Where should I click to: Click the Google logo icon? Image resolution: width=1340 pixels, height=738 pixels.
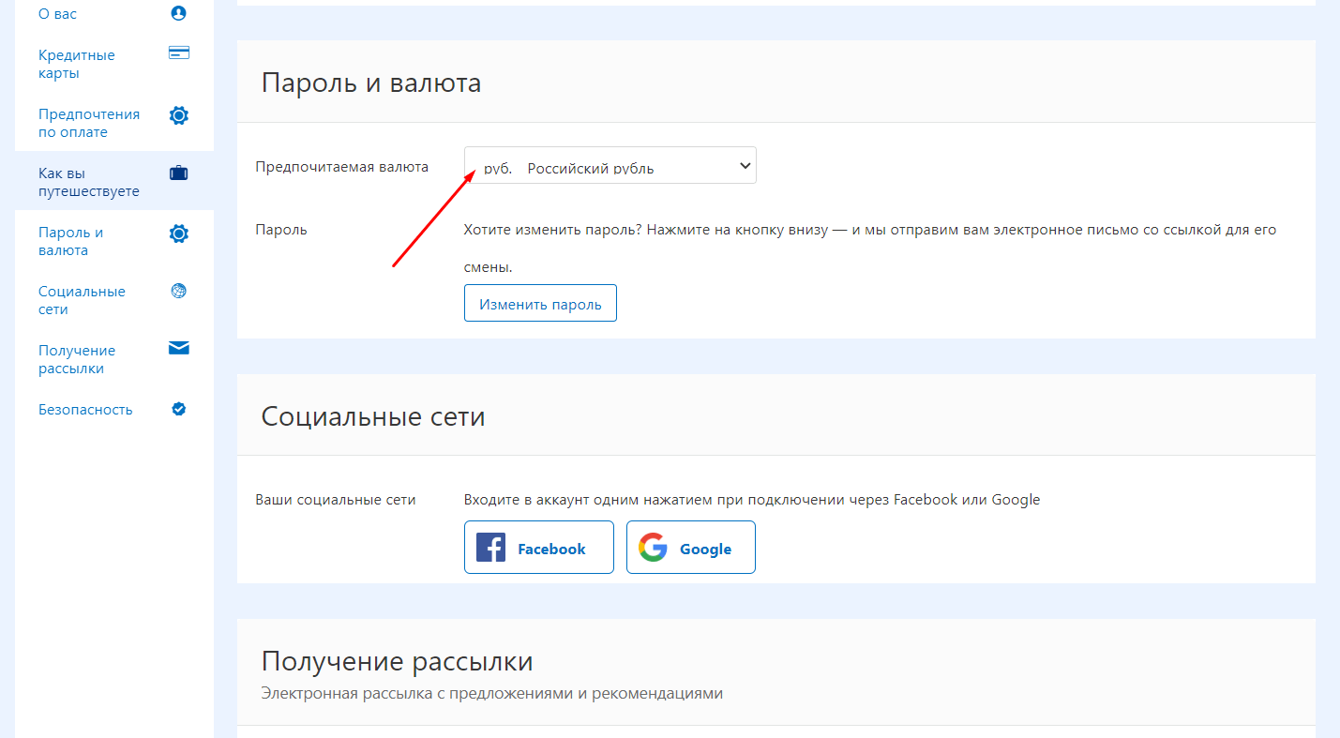[x=653, y=548]
